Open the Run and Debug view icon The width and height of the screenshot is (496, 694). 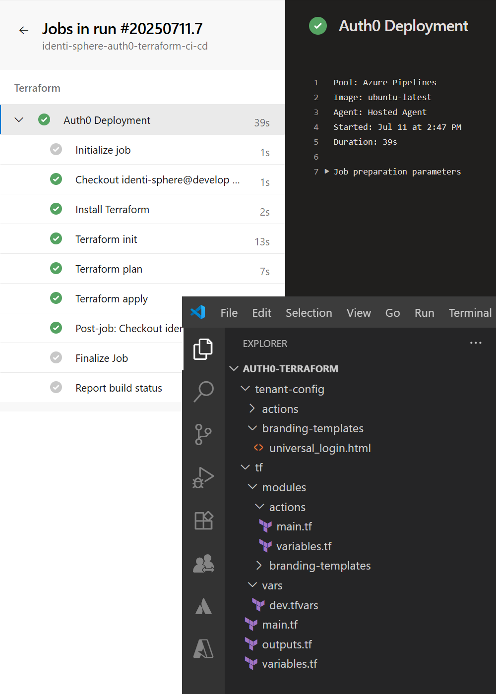203,478
